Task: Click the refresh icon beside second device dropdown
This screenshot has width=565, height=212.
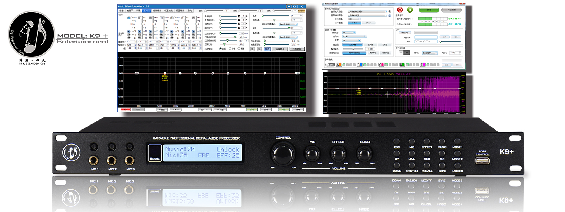Action: [x=389, y=15]
